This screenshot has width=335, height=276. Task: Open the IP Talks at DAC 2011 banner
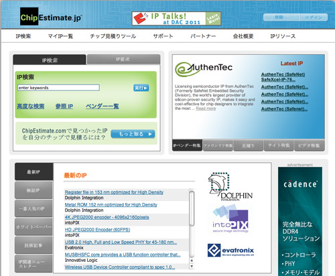point(176,19)
